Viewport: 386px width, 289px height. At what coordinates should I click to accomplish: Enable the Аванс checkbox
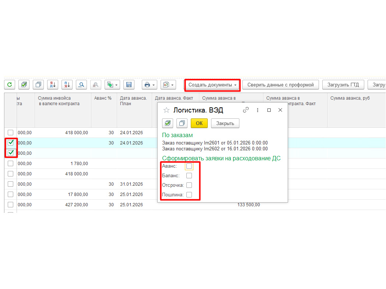(x=189, y=166)
